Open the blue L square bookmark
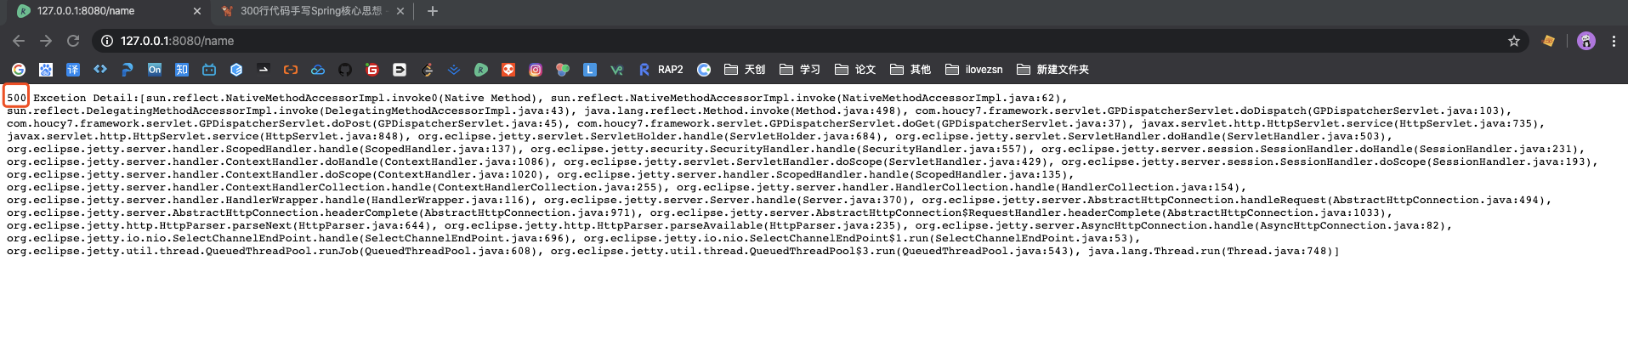 [590, 70]
